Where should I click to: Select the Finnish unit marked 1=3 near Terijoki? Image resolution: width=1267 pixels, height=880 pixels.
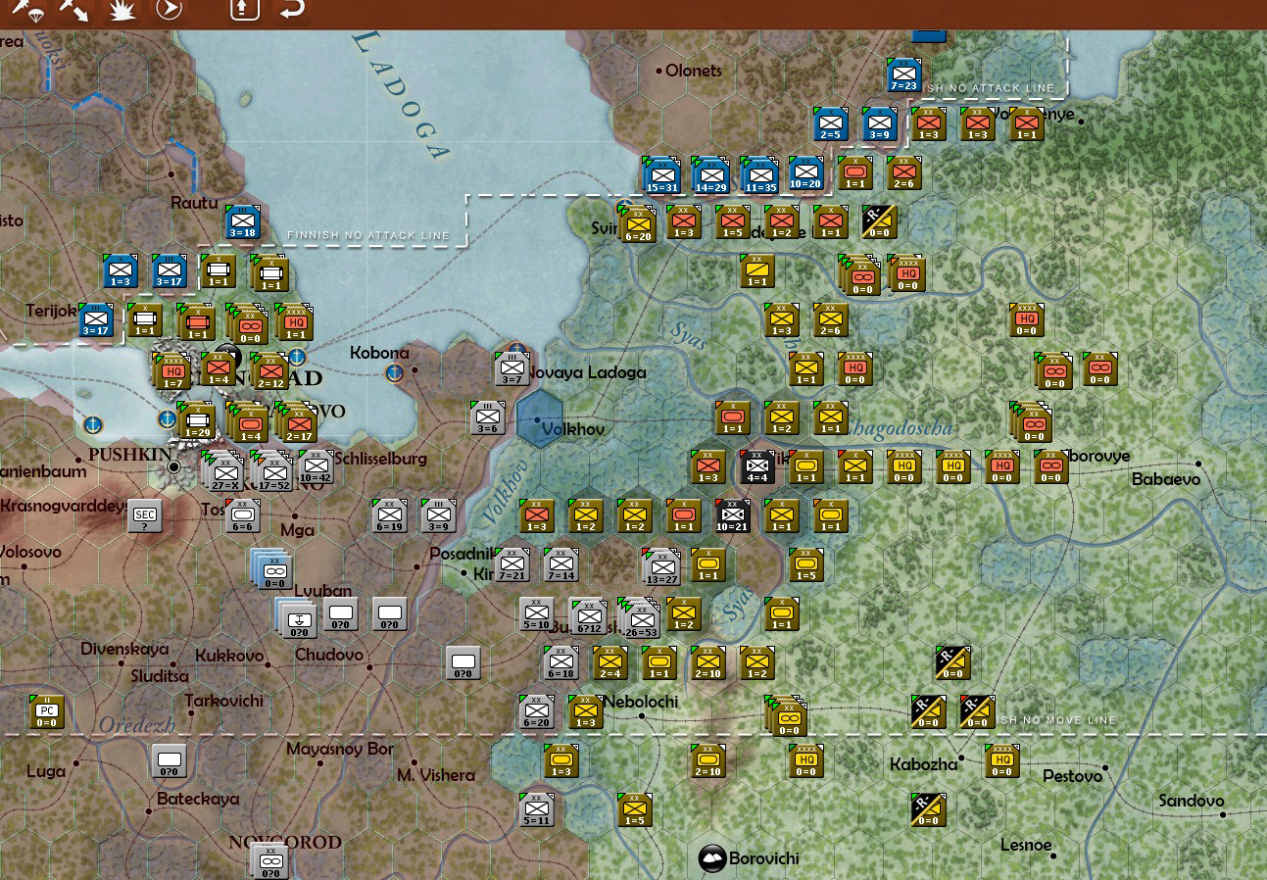point(121,271)
